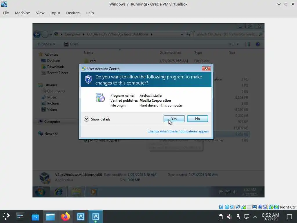Open the Input menu
The image size is (297, 223).
tap(55, 13)
